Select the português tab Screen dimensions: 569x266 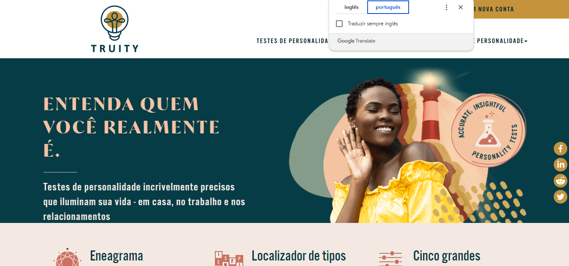388,7
